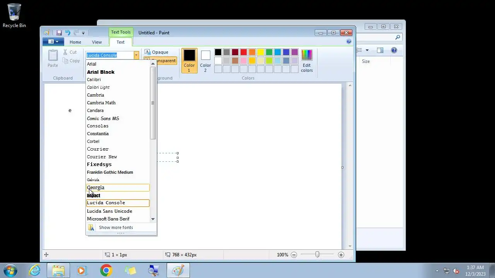Click into the Lucida Console font name field
This screenshot has height=278, width=495.
tap(110, 55)
